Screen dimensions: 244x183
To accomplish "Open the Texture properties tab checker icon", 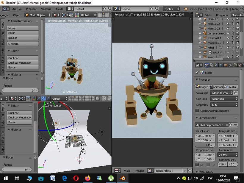I will 240,65.
